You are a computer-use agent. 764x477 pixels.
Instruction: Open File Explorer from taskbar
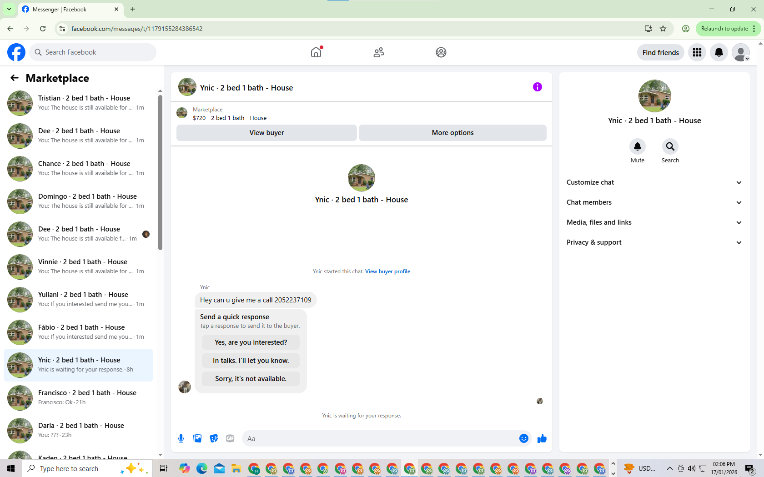click(x=236, y=468)
